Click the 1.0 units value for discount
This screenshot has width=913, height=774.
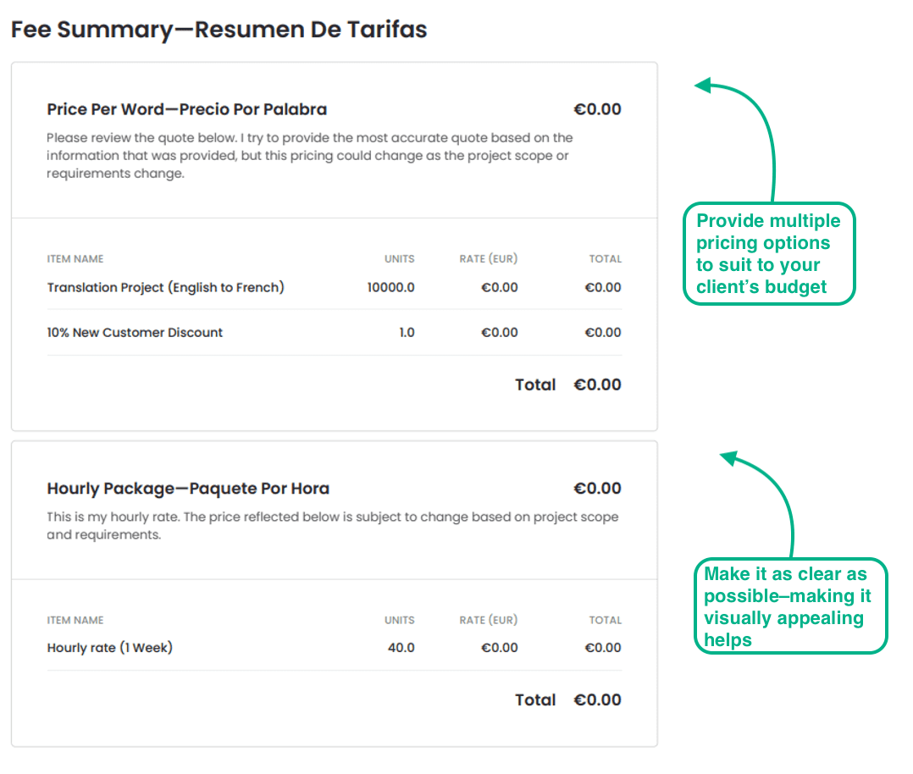click(x=407, y=333)
